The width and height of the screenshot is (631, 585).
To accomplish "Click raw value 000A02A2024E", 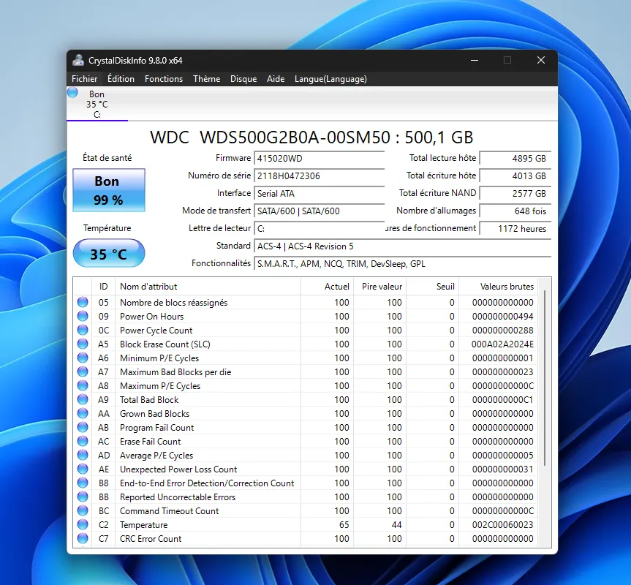I will tap(502, 344).
